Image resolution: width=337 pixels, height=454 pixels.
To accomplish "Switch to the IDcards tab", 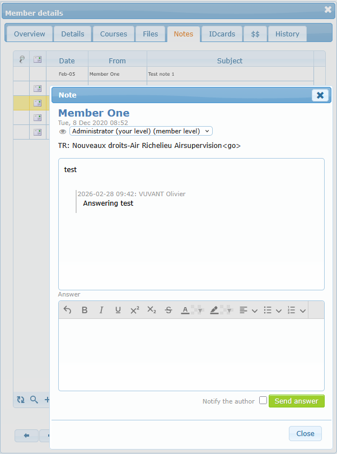I will click(222, 34).
